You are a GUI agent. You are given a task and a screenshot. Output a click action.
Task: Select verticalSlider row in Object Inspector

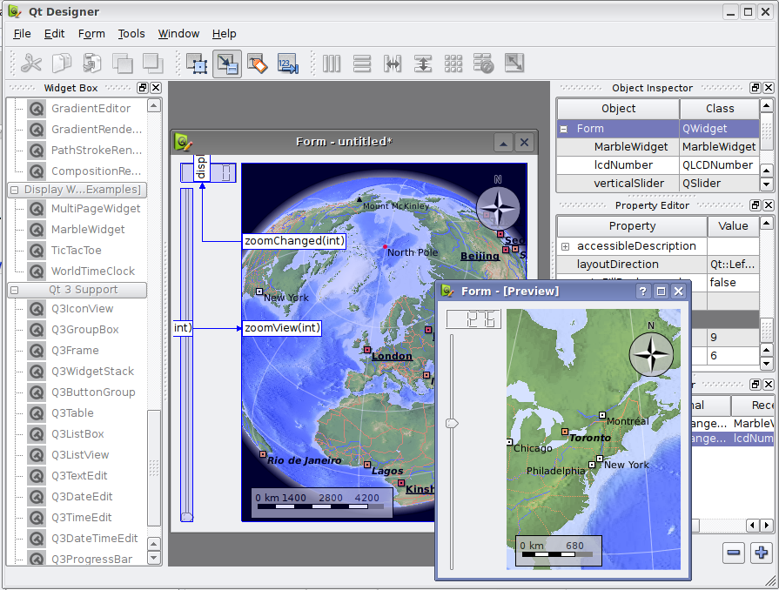click(x=628, y=184)
